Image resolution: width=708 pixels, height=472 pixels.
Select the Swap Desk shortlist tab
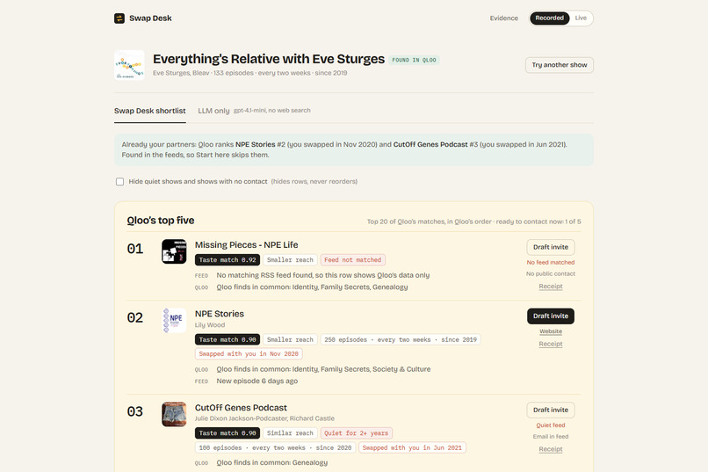150,111
